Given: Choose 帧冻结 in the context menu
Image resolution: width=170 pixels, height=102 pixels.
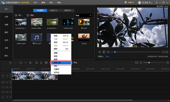Looking at the screenshot, I should (x=61, y=72).
